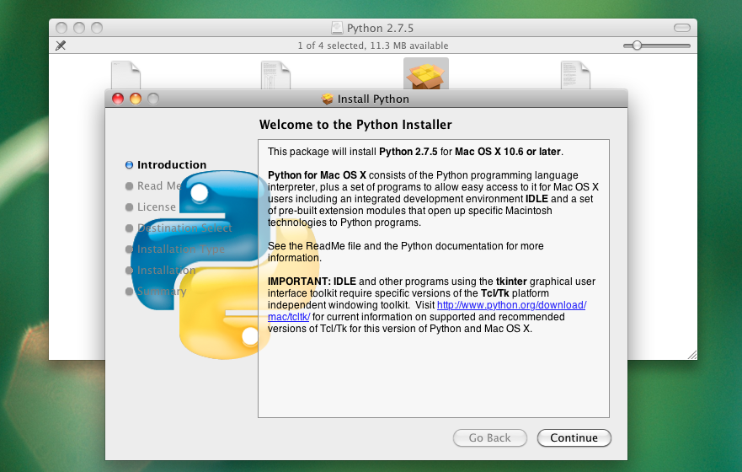This screenshot has width=742, height=472.
Task: Click the package icon in Install Python title
Action: [327, 99]
